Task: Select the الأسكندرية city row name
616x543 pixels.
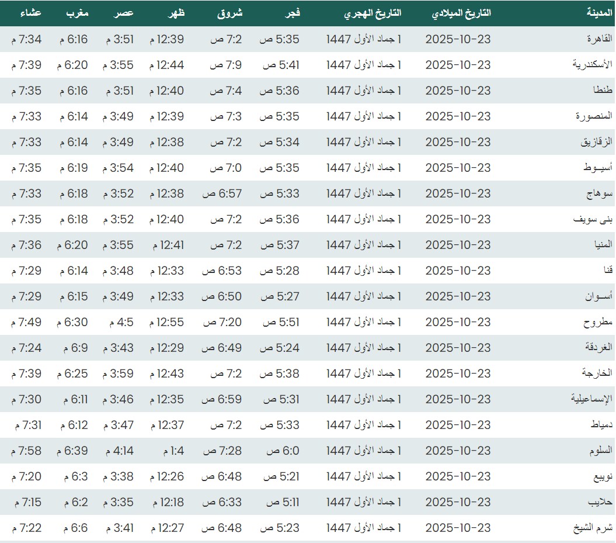Action: coord(592,65)
